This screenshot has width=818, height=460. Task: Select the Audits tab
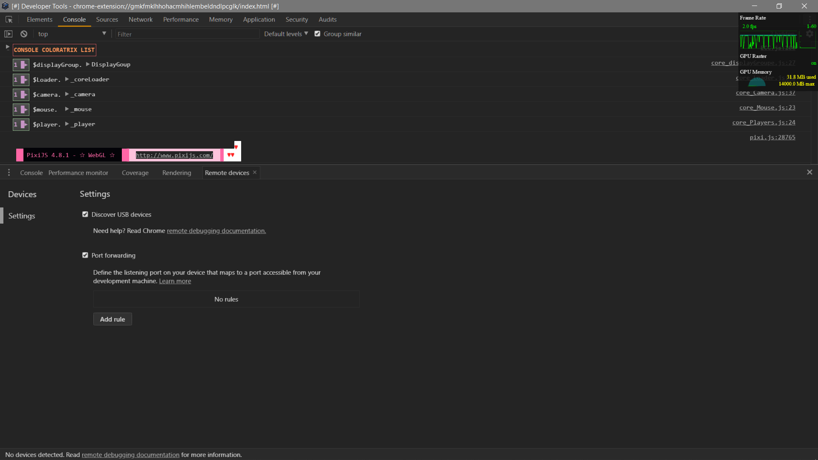point(328,20)
